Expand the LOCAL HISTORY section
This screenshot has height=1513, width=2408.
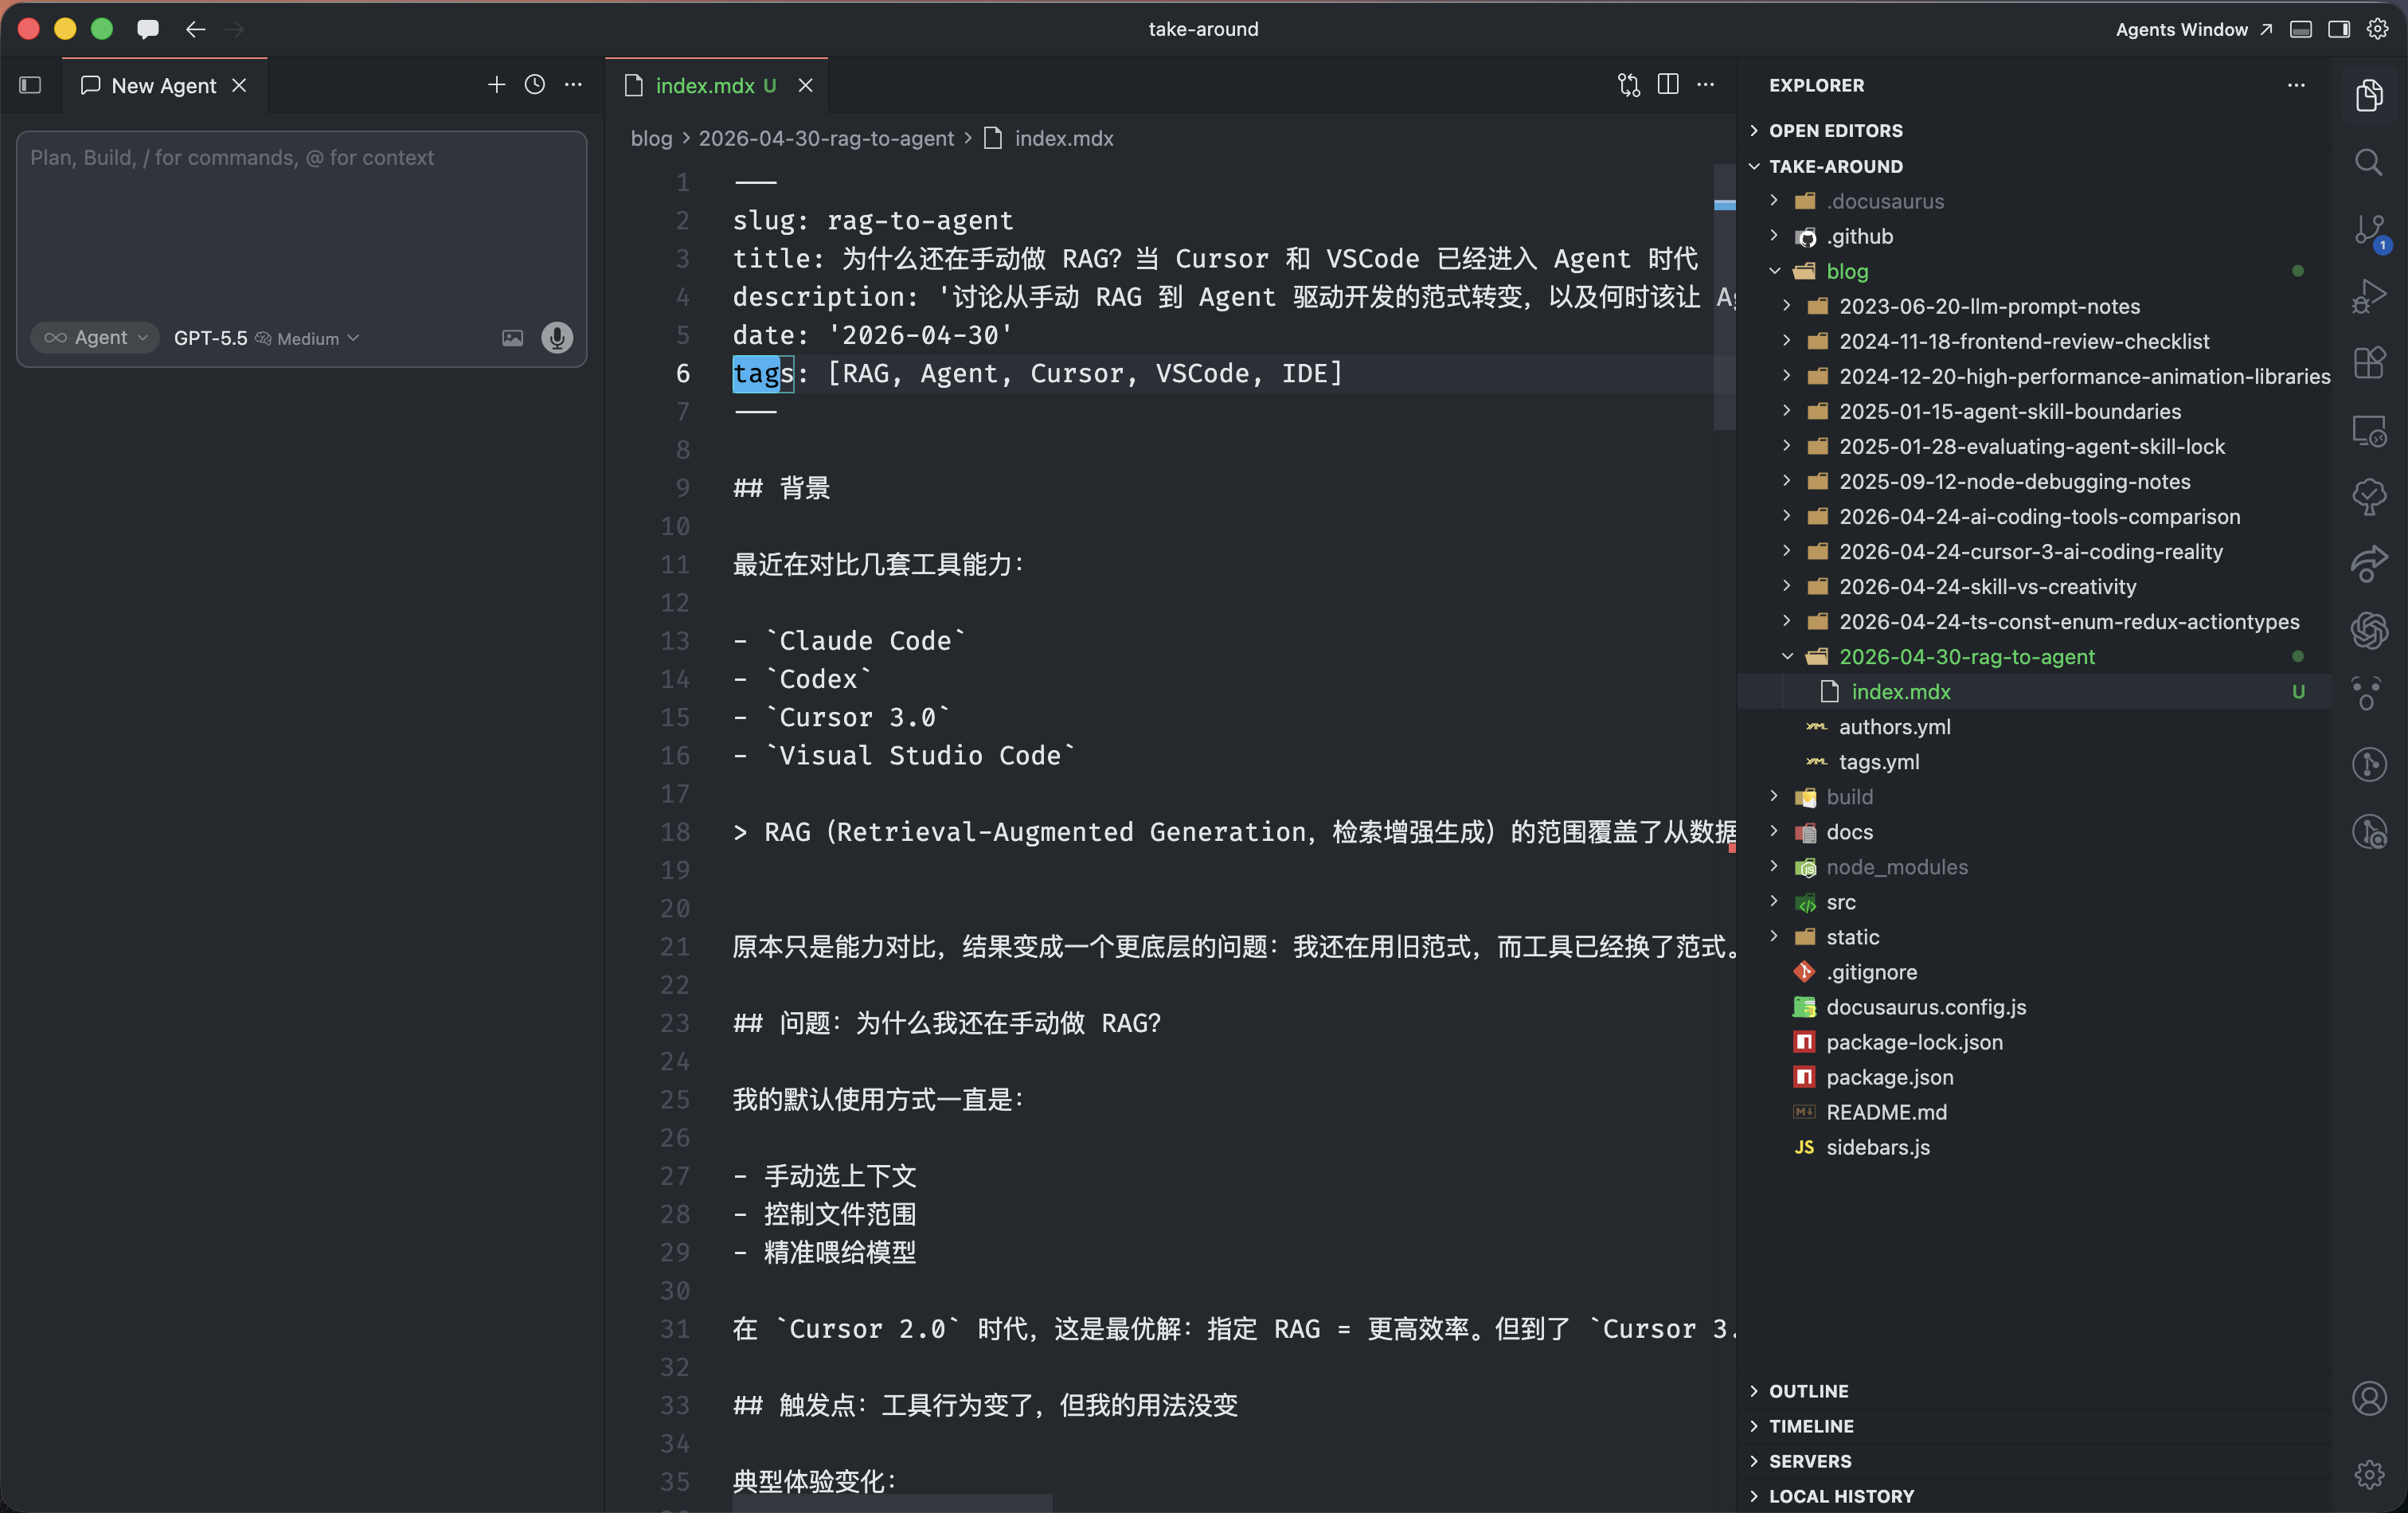[2035, 1495]
